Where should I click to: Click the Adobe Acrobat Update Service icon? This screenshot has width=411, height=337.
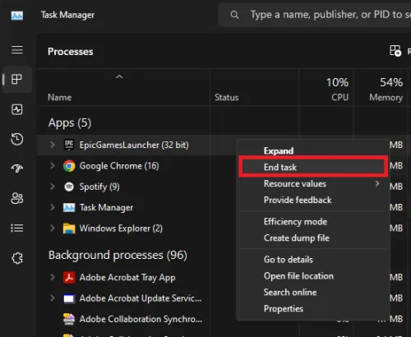pyautogui.click(x=69, y=298)
